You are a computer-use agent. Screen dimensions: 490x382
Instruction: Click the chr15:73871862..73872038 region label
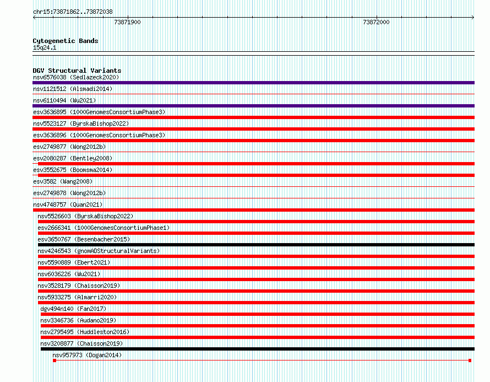(x=73, y=12)
